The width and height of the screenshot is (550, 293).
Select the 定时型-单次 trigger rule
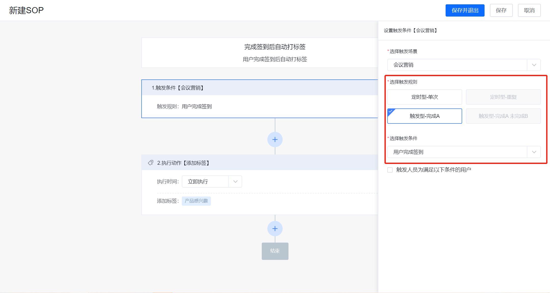424,97
